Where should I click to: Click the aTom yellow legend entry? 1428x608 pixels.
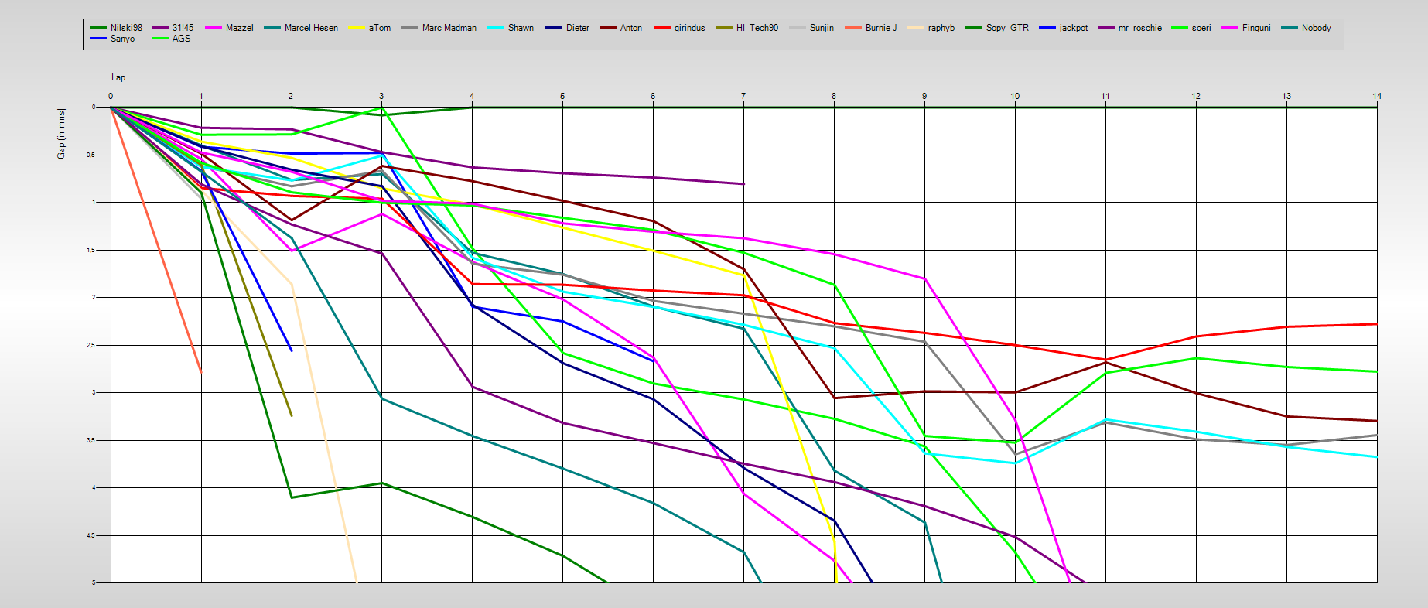(379, 28)
